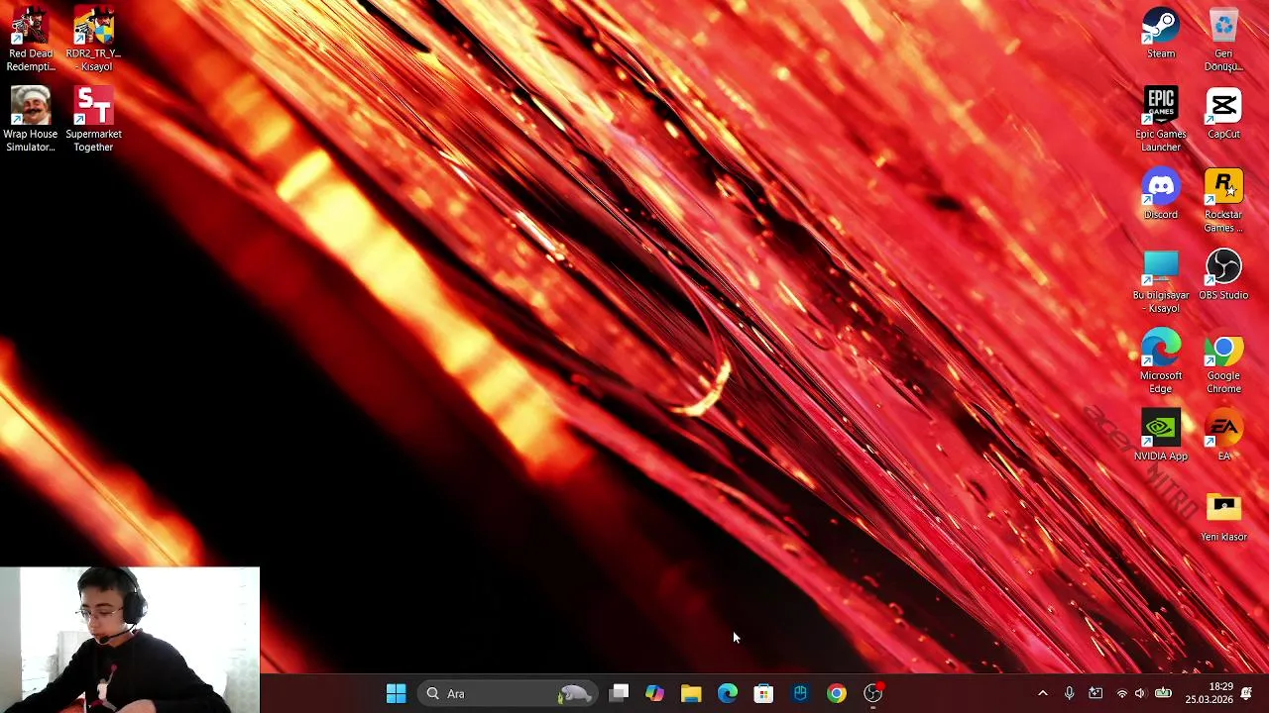
Task: Open the Epic Games Launcher shortcut
Action: point(1161,119)
